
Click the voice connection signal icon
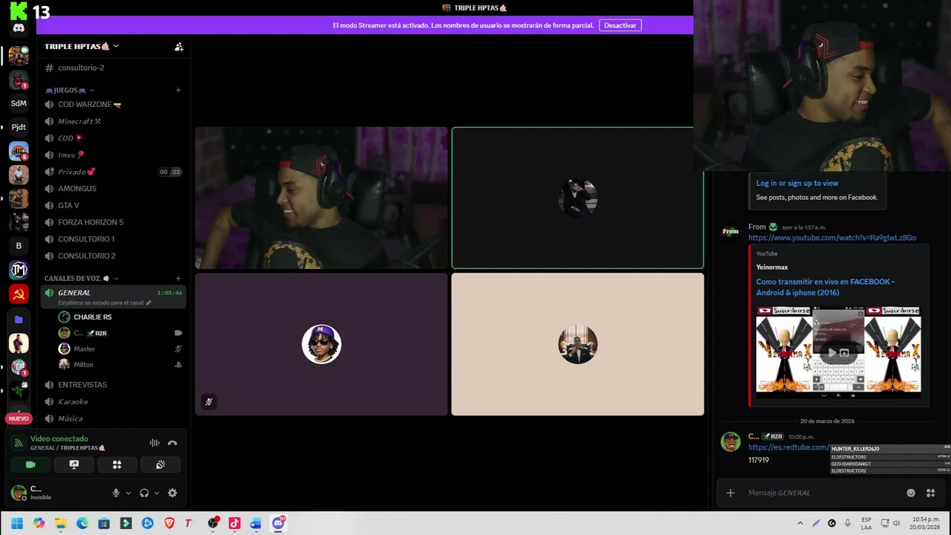point(19,443)
